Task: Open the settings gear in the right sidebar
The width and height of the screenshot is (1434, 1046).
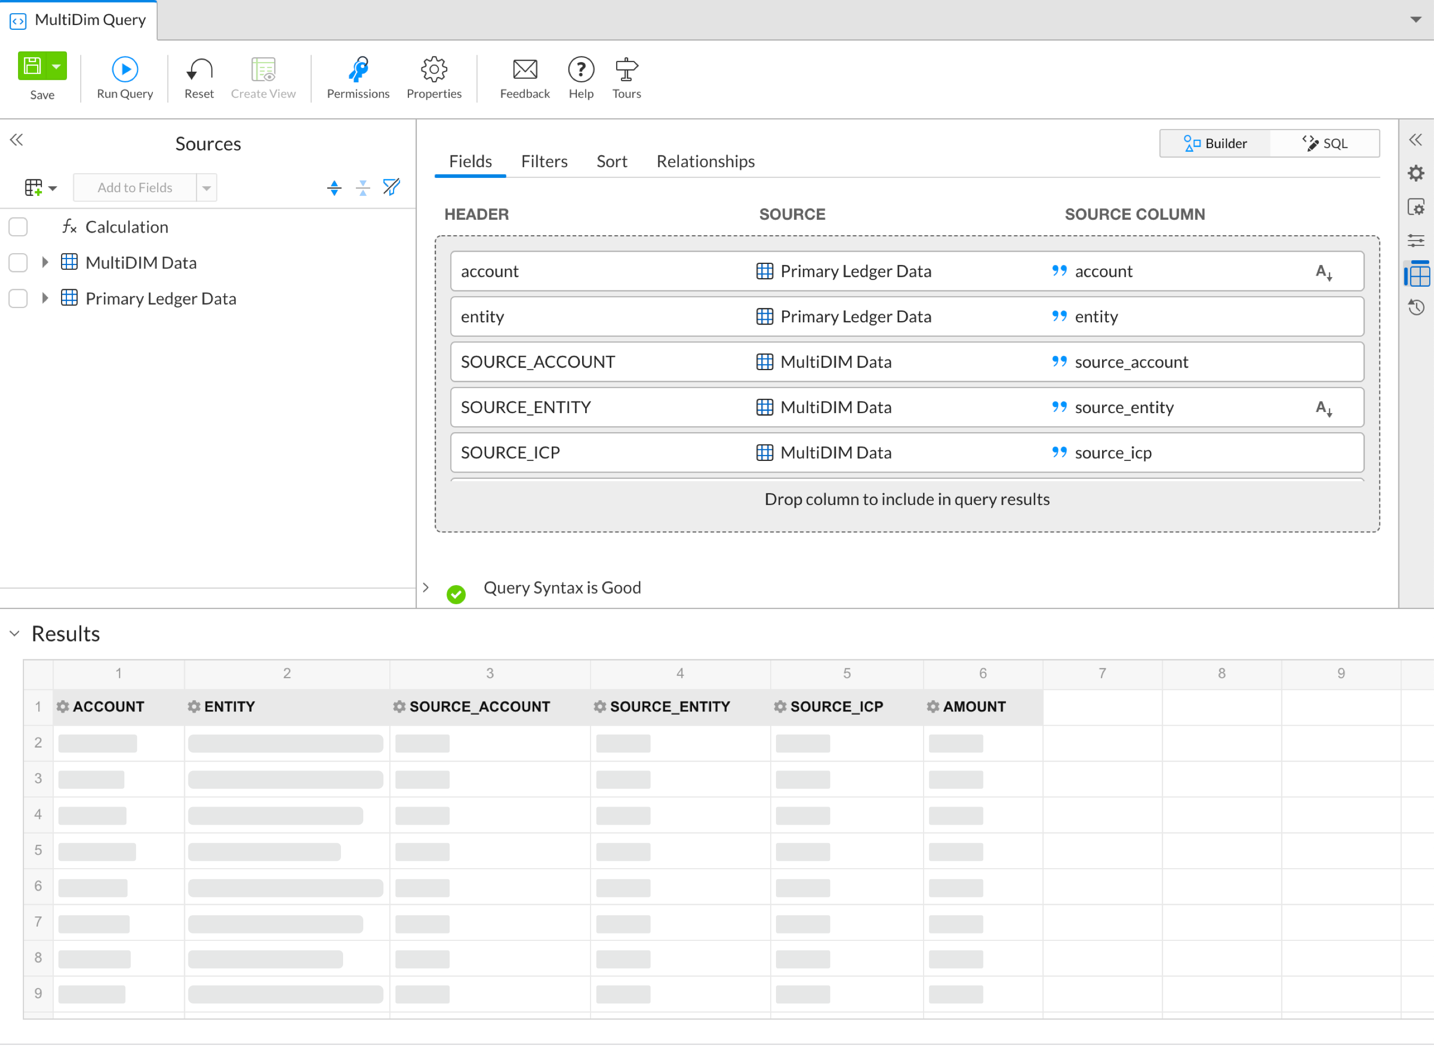Action: 1416,173
